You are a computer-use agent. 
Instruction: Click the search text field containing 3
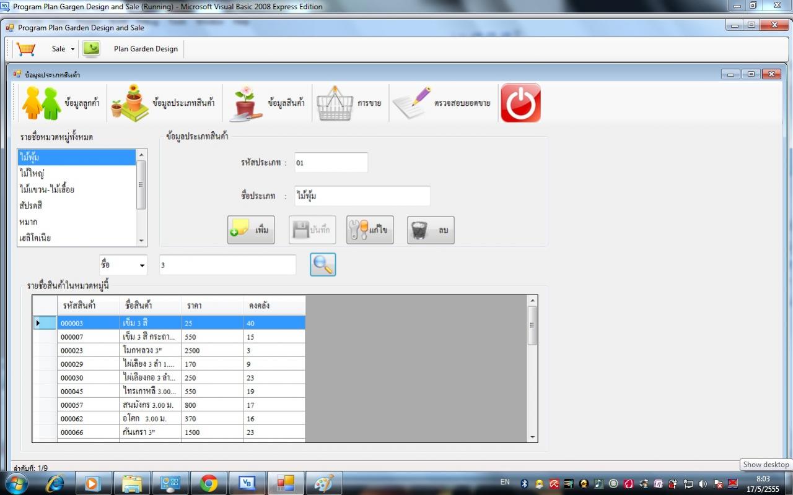coord(227,265)
